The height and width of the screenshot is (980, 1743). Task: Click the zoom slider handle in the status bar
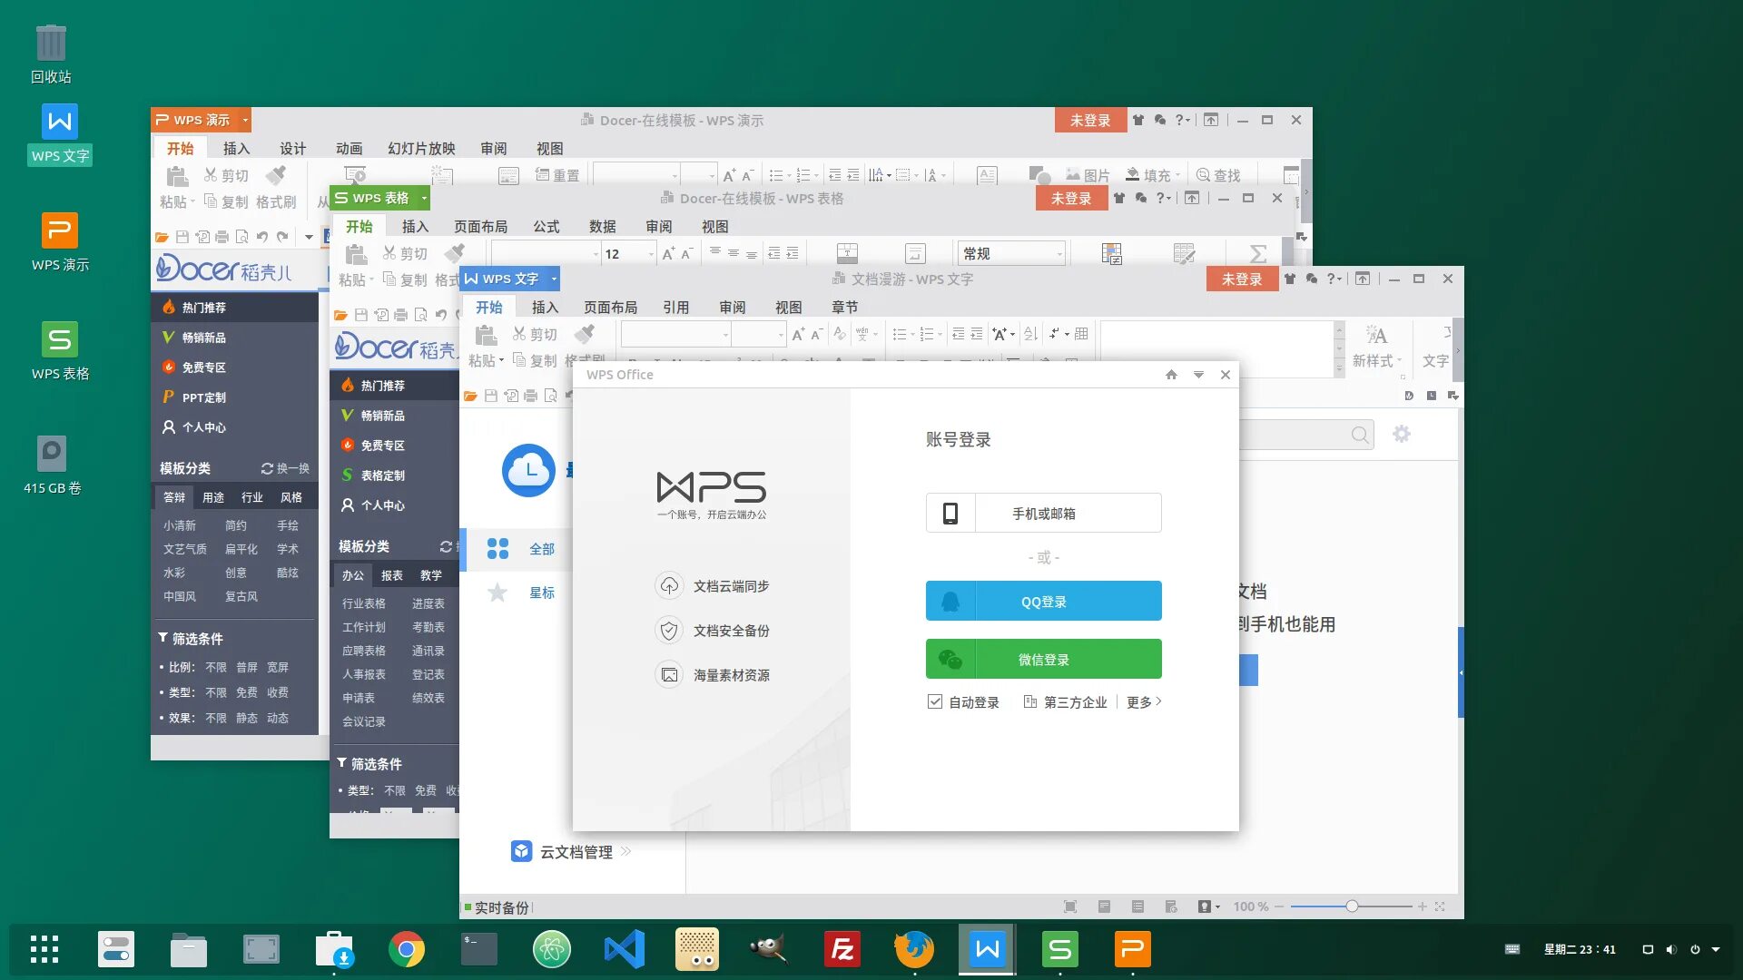(1352, 906)
